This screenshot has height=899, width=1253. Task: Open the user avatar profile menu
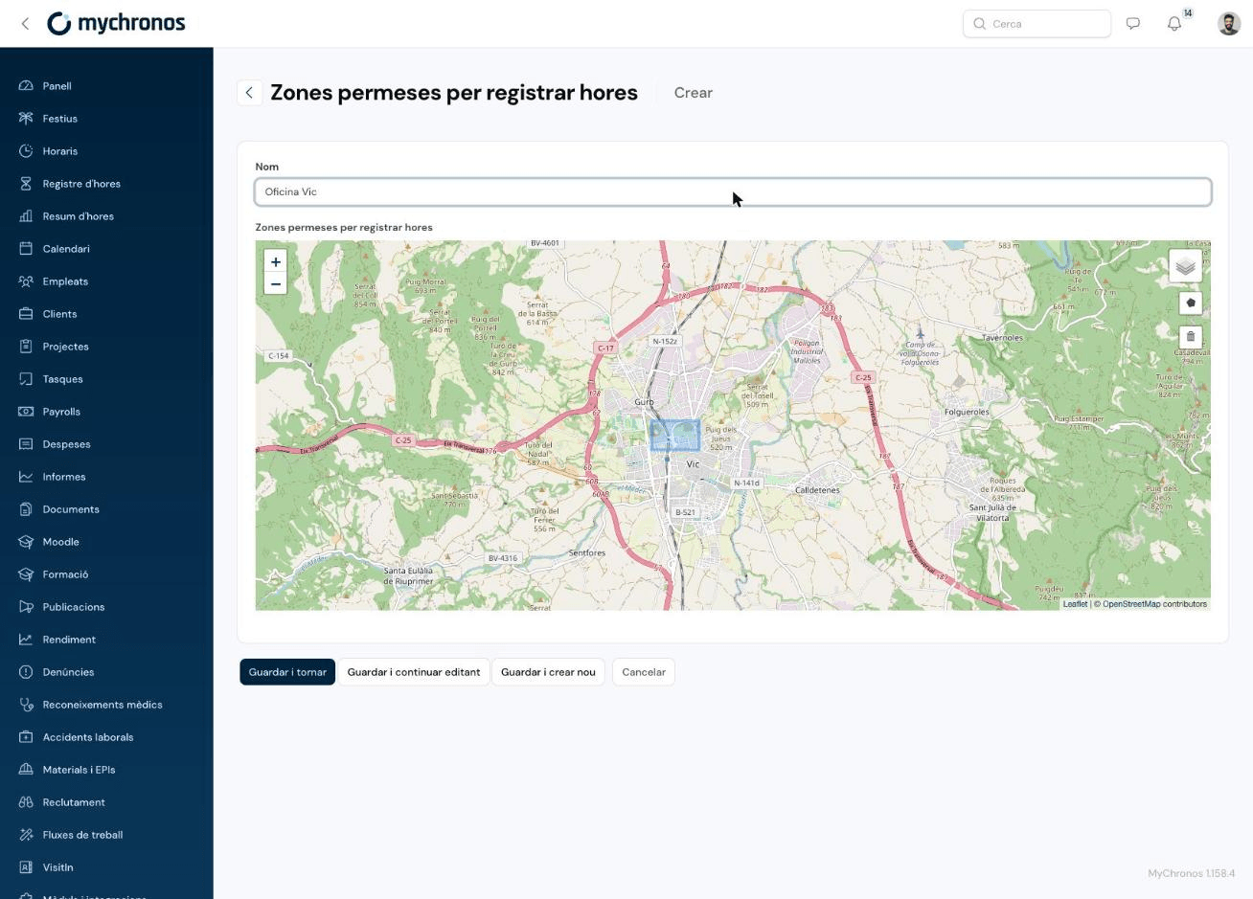1229,24
